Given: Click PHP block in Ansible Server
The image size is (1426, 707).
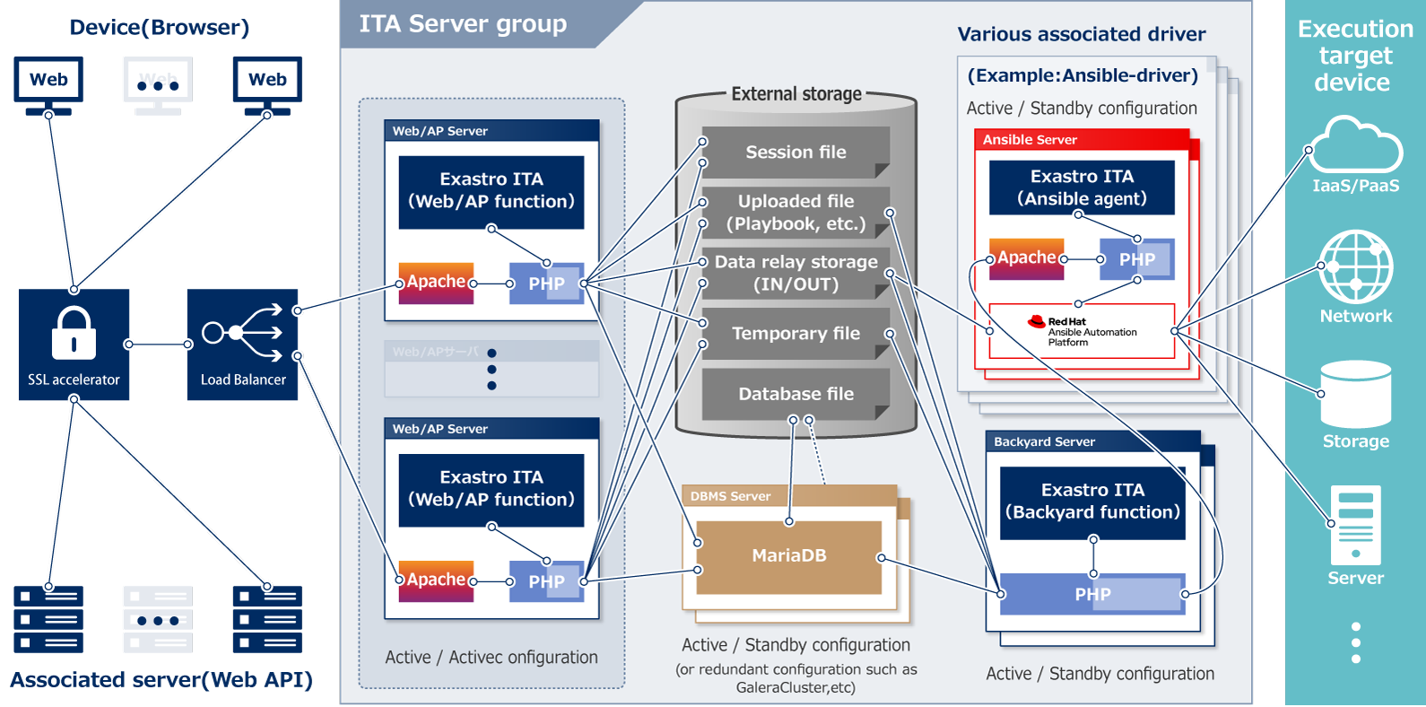Looking at the screenshot, I should (x=1137, y=259).
